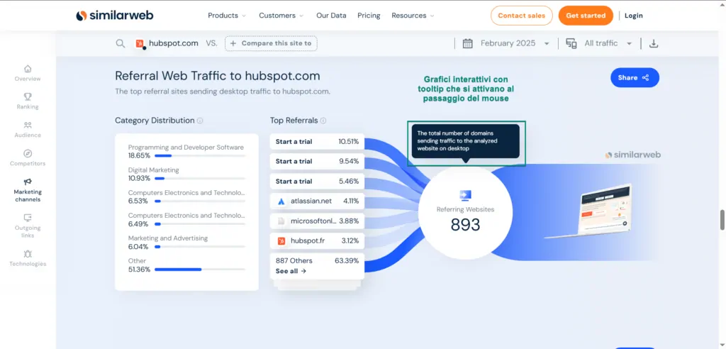Open Audience in the sidebar

point(28,130)
